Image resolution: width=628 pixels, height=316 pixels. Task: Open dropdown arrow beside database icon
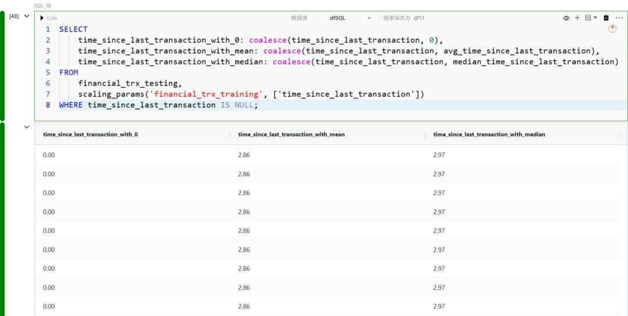tap(595, 18)
